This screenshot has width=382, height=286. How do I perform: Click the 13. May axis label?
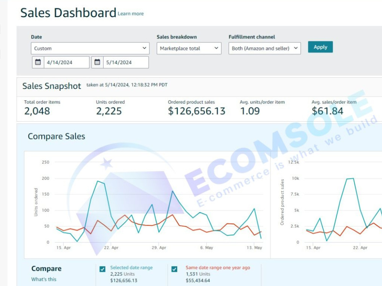point(254,247)
